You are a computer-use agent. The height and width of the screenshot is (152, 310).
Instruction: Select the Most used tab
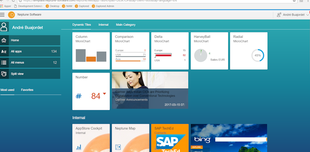7,90
